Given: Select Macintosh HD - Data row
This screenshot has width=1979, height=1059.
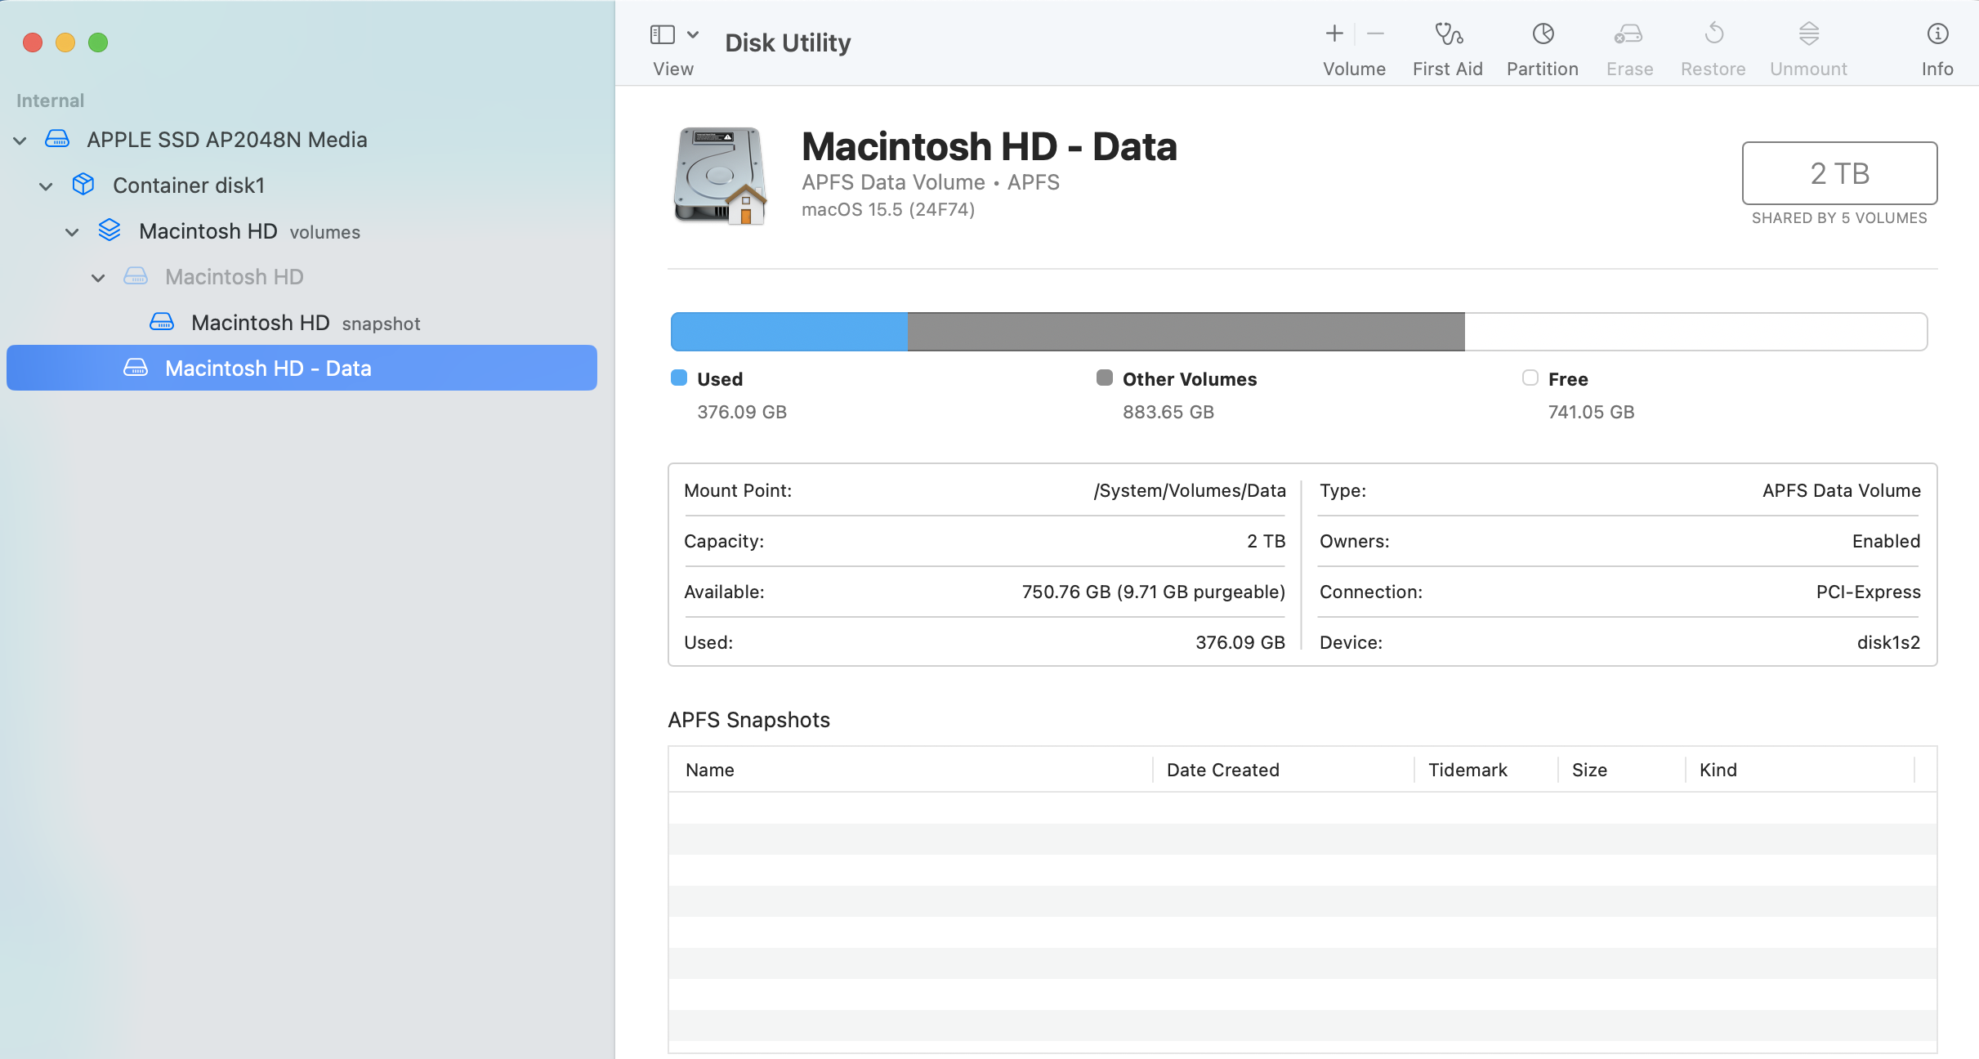Looking at the screenshot, I should click(x=302, y=368).
